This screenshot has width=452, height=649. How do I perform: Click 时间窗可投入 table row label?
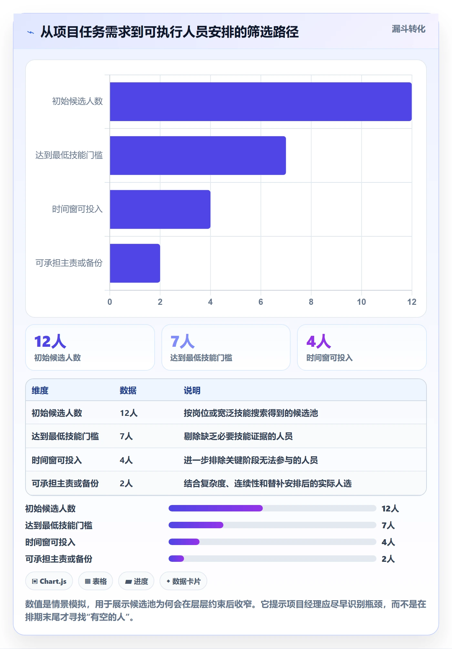coord(57,460)
